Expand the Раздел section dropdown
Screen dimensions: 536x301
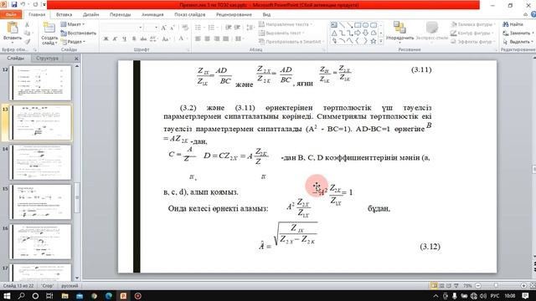coord(73,42)
